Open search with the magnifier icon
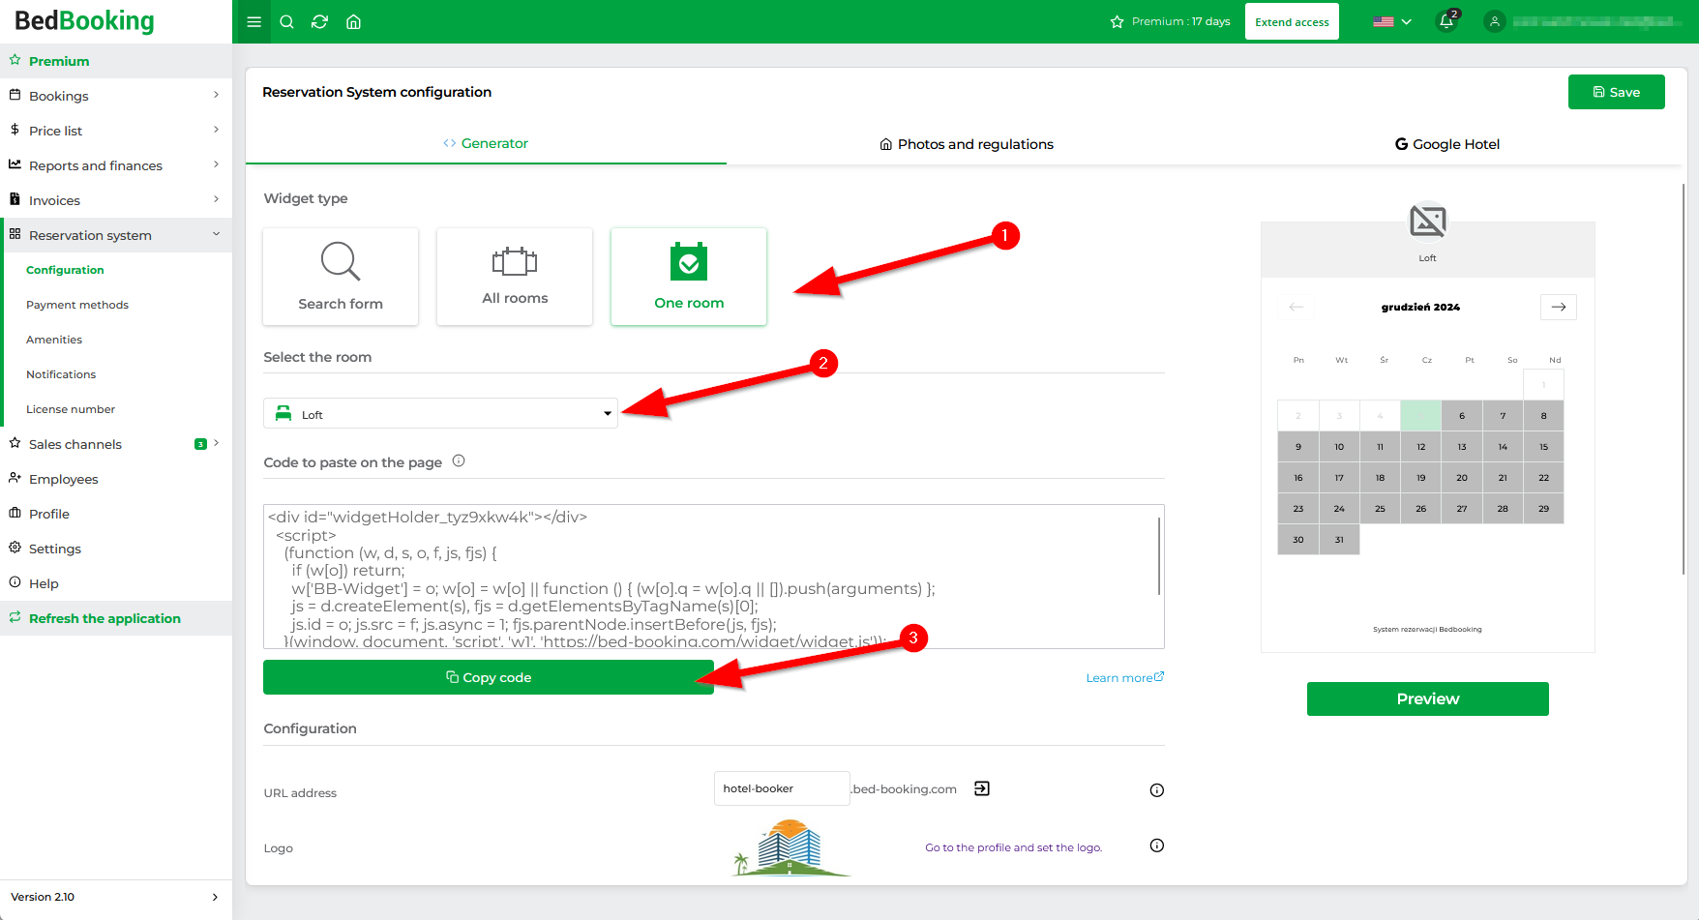The height and width of the screenshot is (920, 1699). [286, 22]
